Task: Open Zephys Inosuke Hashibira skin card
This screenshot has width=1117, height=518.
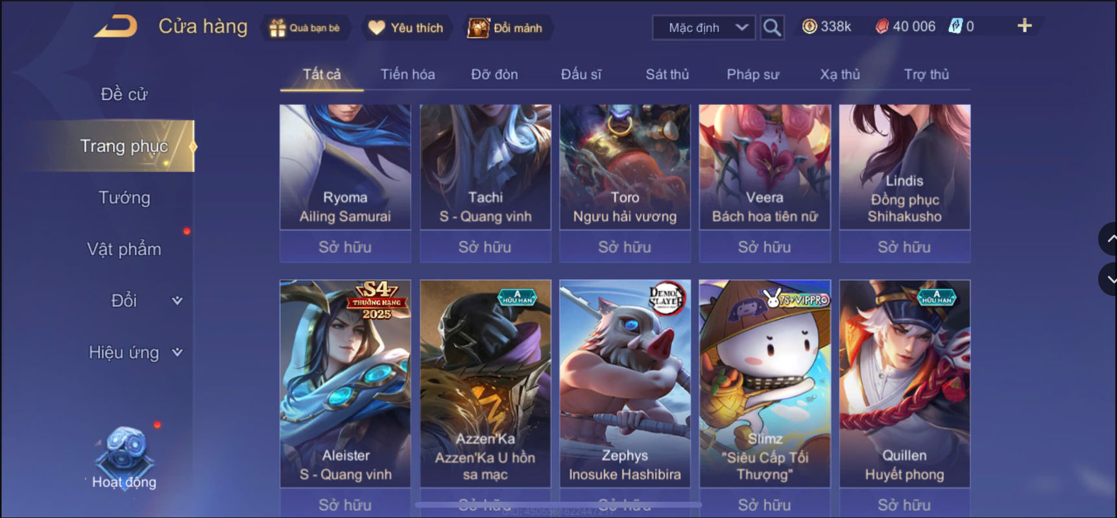Action: [625, 384]
